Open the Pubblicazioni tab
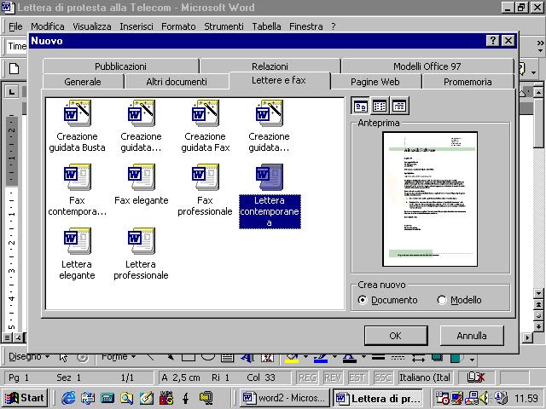This screenshot has height=409, width=546. (120, 66)
